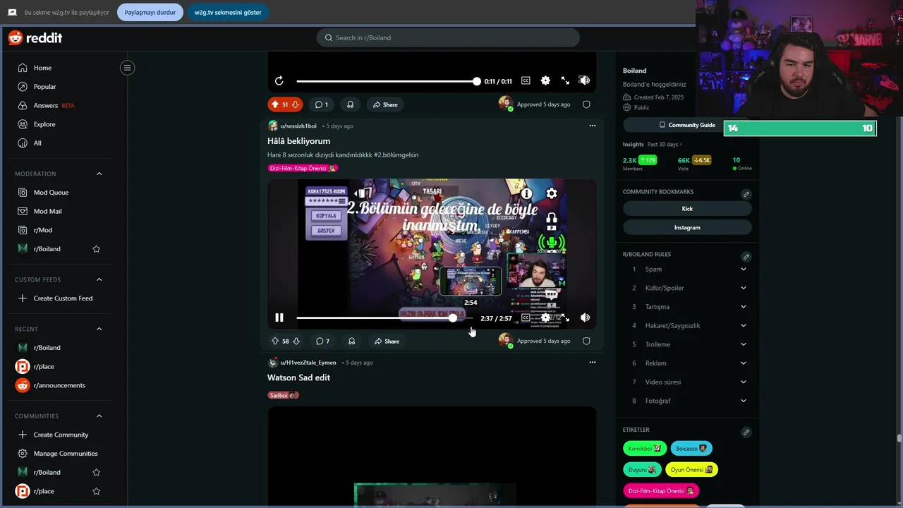The height and width of the screenshot is (508, 903).
Task: Toggle favorite star for r/Boiland under Communities
Action: [x=97, y=473]
